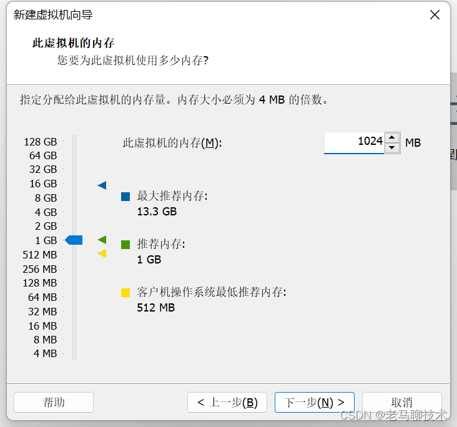Click the MB unit label beside memory field

pyautogui.click(x=413, y=143)
